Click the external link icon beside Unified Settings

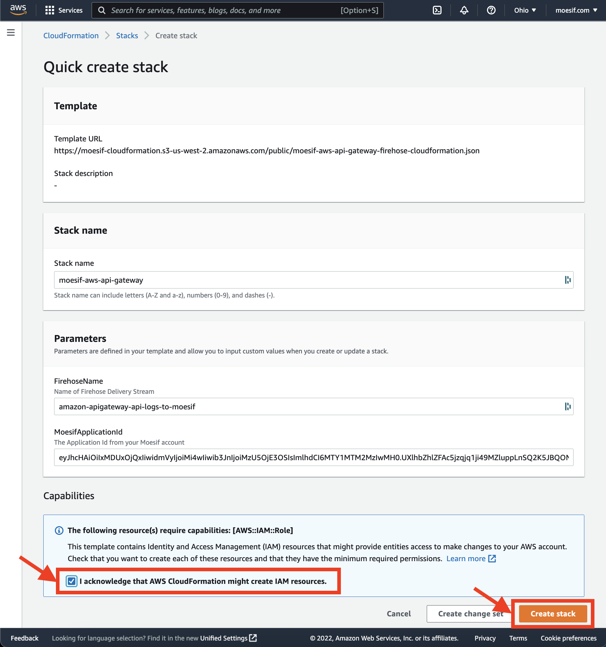click(x=253, y=638)
